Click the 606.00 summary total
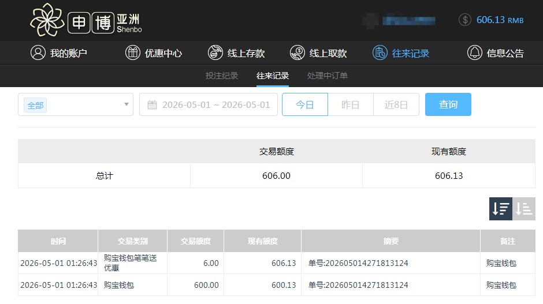Screen dimensions: 543x304 tap(276, 176)
